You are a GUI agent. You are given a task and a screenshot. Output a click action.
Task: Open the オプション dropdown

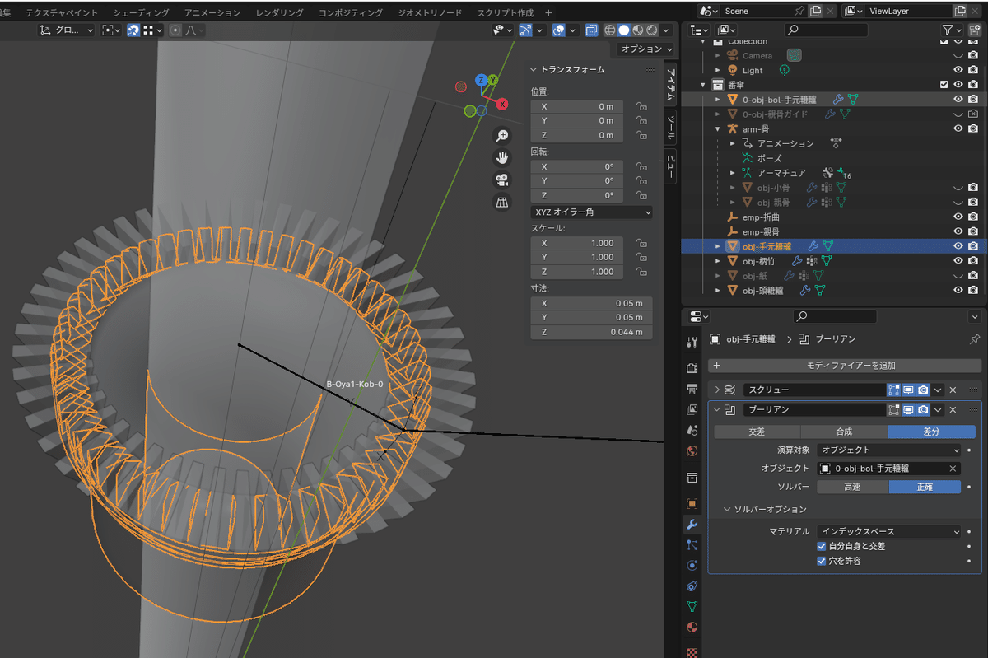pos(646,49)
